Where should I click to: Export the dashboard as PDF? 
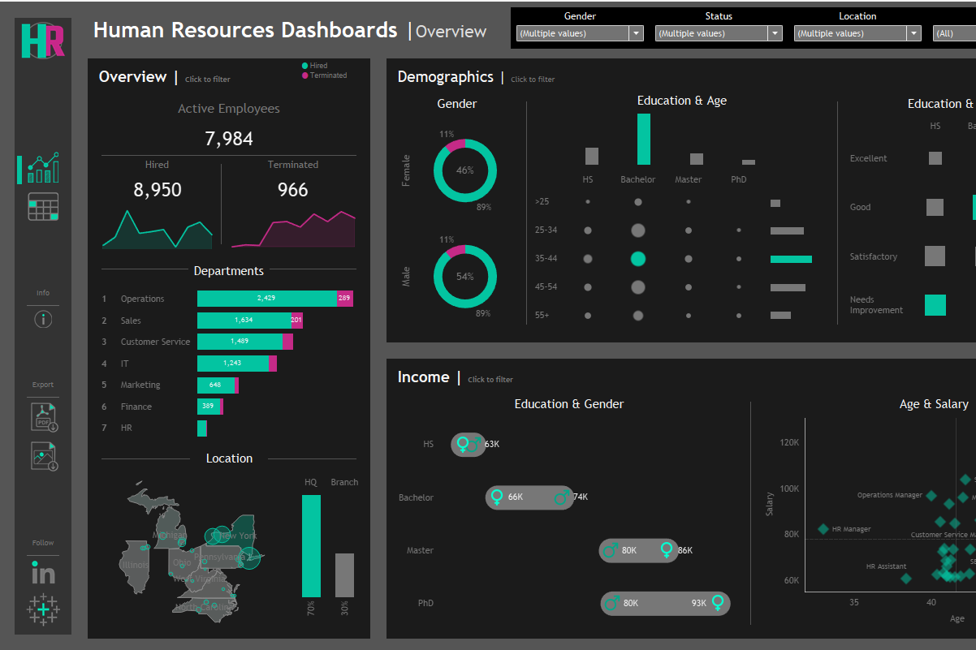tap(45, 416)
